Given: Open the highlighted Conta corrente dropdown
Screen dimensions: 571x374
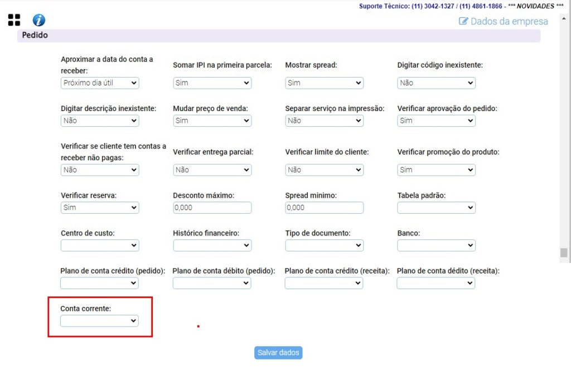Looking at the screenshot, I should pyautogui.click(x=99, y=320).
